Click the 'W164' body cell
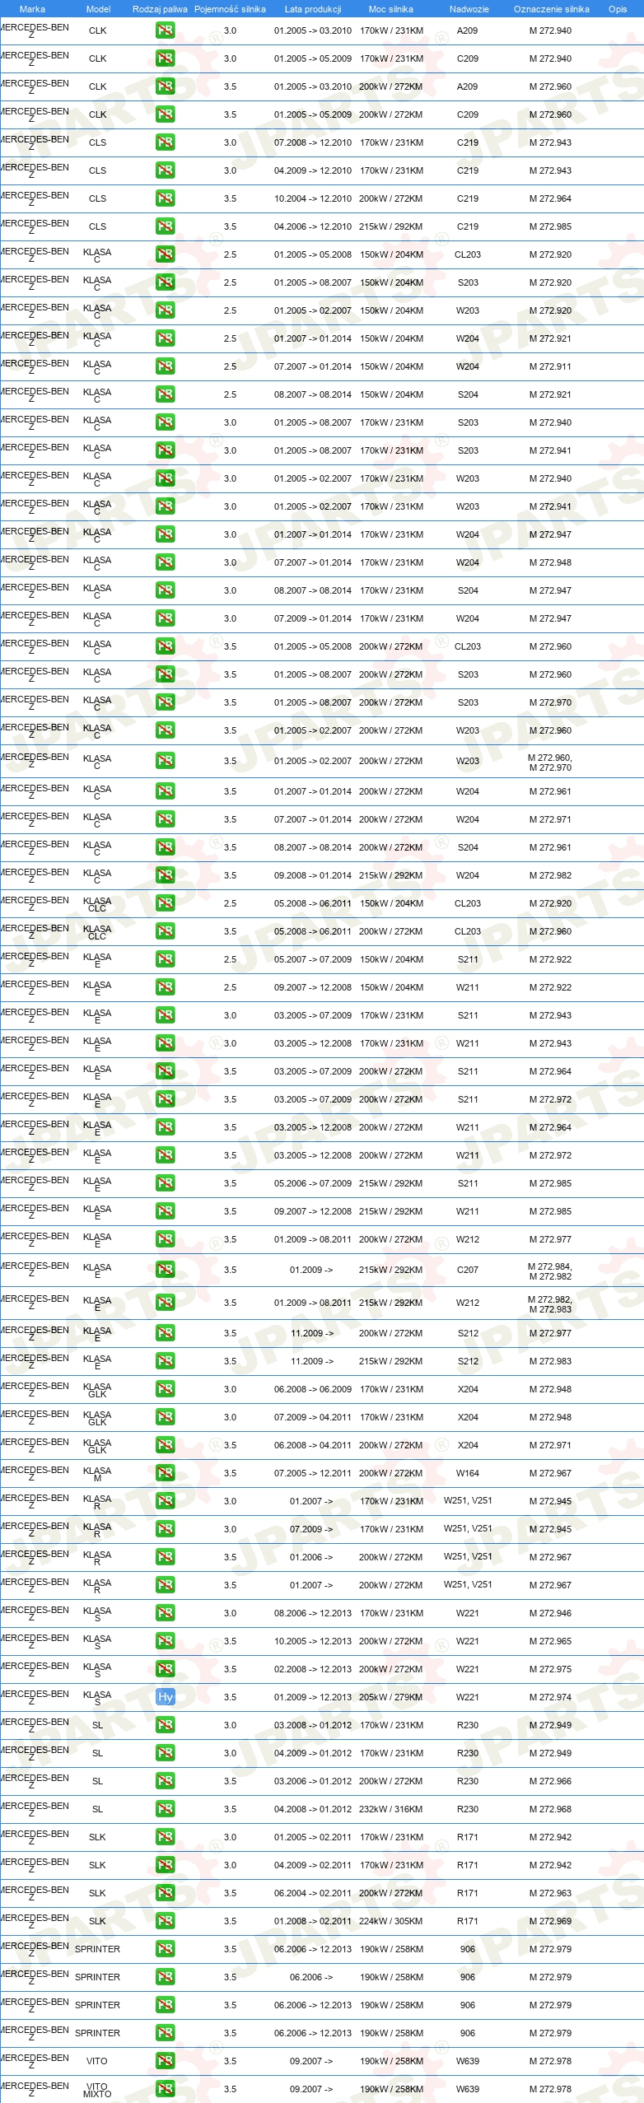 [x=468, y=1473]
